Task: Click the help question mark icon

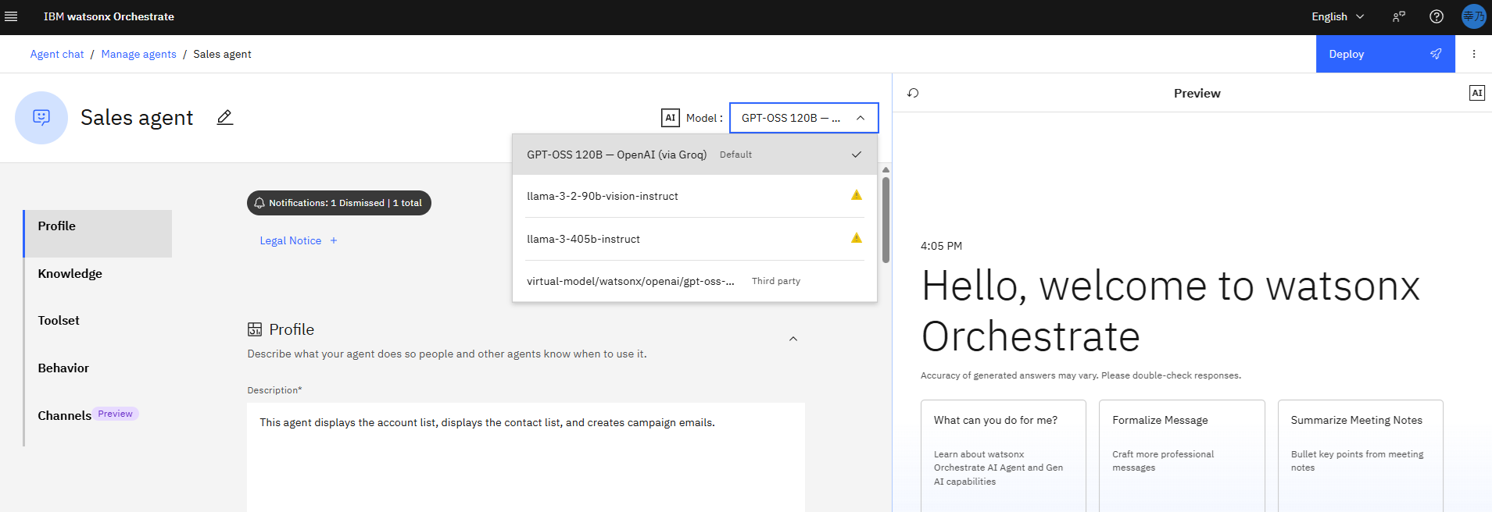Action: click(x=1436, y=16)
